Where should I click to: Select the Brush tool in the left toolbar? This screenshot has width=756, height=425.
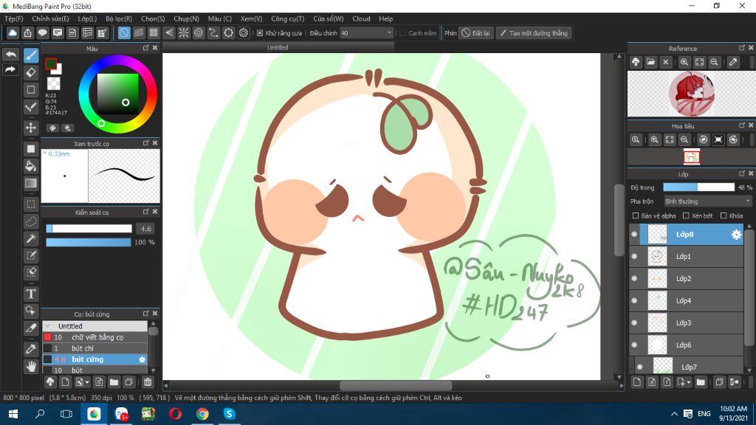31,55
